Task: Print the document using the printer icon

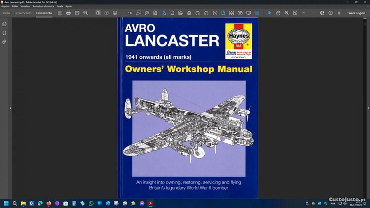Action: (x=69, y=13)
